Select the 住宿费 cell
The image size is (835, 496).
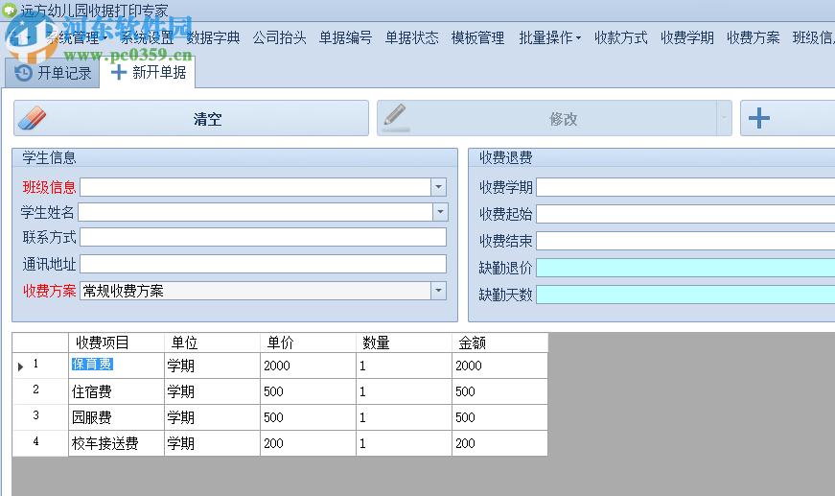(x=116, y=391)
